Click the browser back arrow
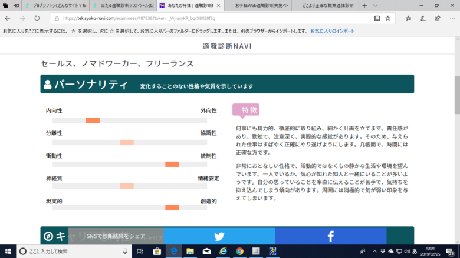460x258 pixels. (x=8, y=18)
